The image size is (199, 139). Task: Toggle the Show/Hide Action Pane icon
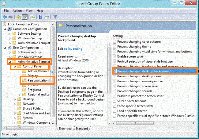pyautogui.click(x=47, y=17)
